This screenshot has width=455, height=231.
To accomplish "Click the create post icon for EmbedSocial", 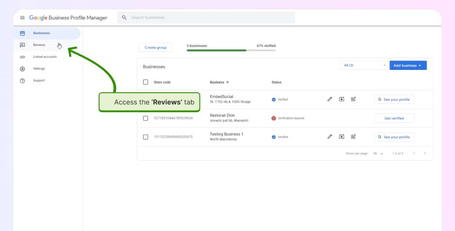I will click(x=354, y=99).
